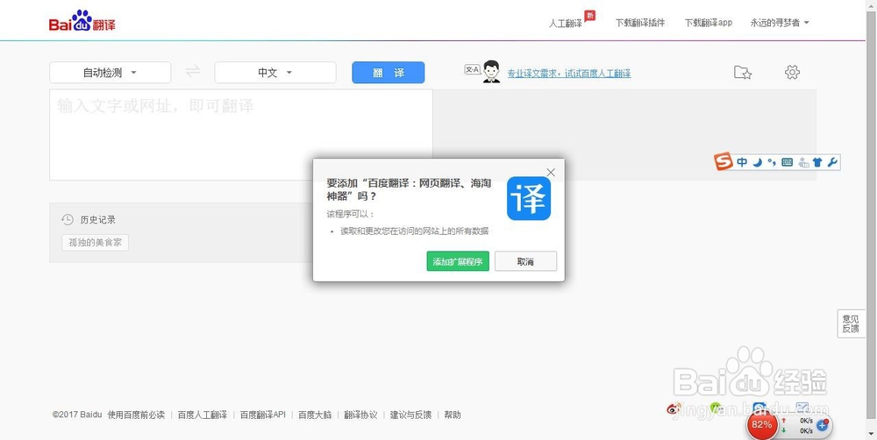Open the 自动检测 source language dropdown

click(111, 73)
